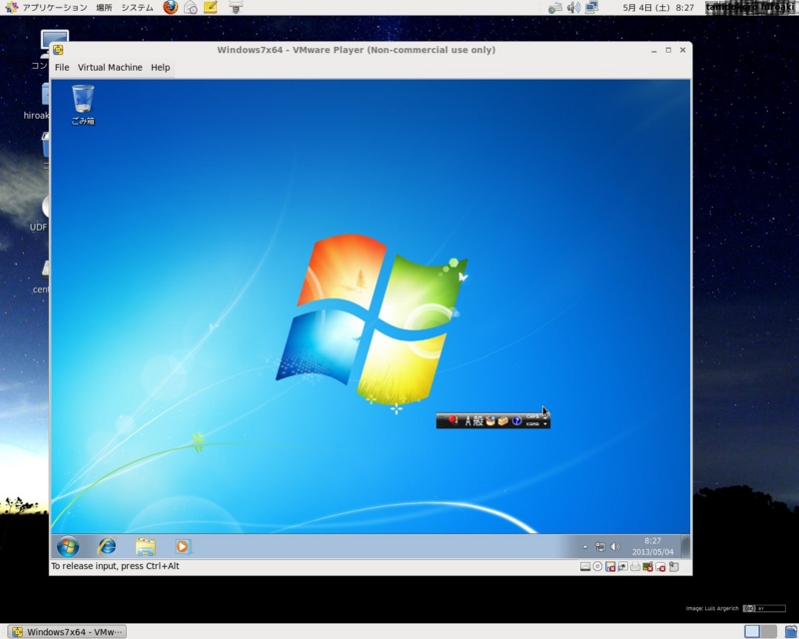799x639 pixels.
Task: Click the last VMware status bar icon
Action: click(673, 567)
